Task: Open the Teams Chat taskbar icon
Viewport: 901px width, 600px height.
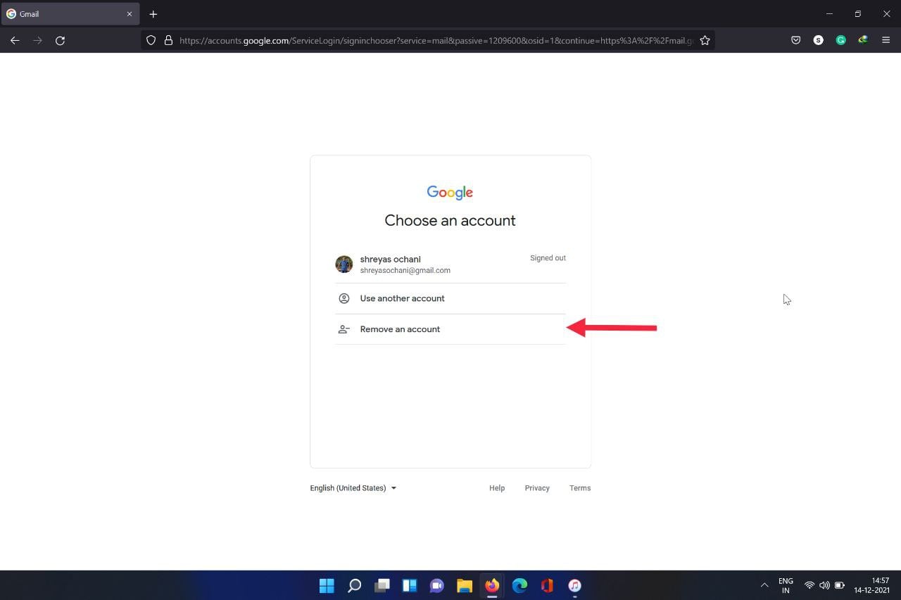Action: [437, 585]
